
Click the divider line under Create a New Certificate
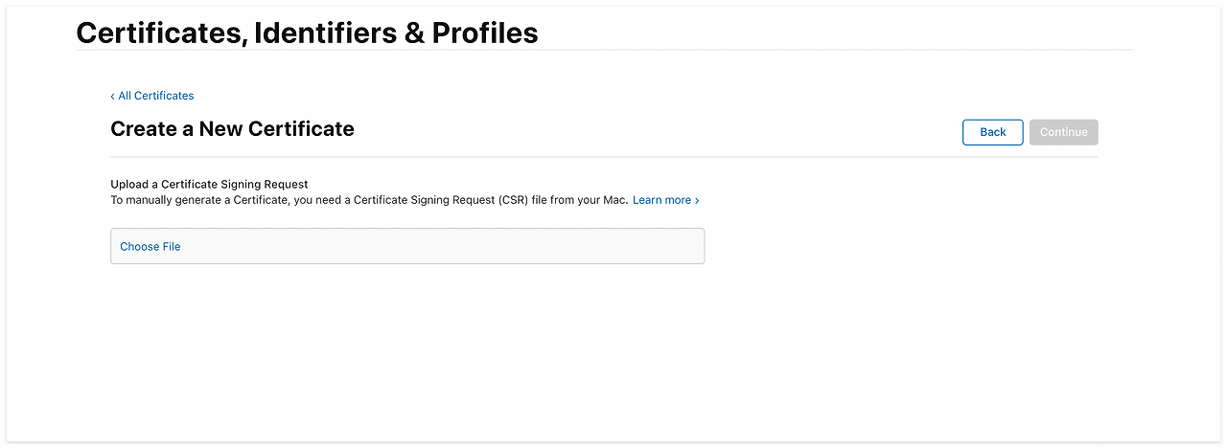coord(604,157)
